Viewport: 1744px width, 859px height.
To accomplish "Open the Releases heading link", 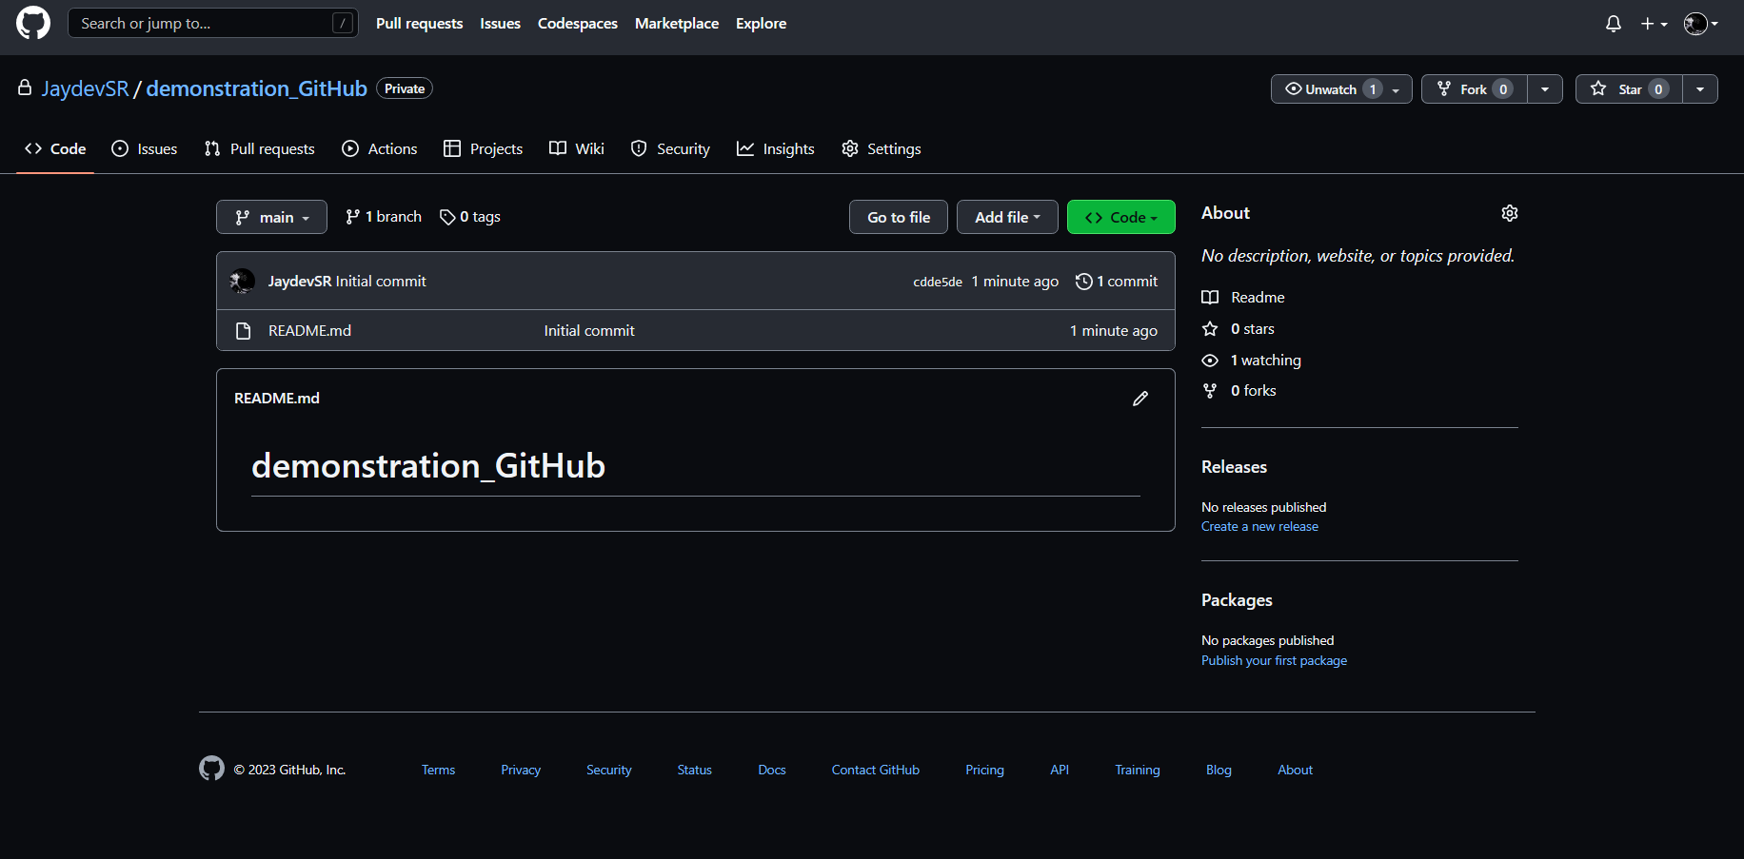I will (x=1234, y=467).
